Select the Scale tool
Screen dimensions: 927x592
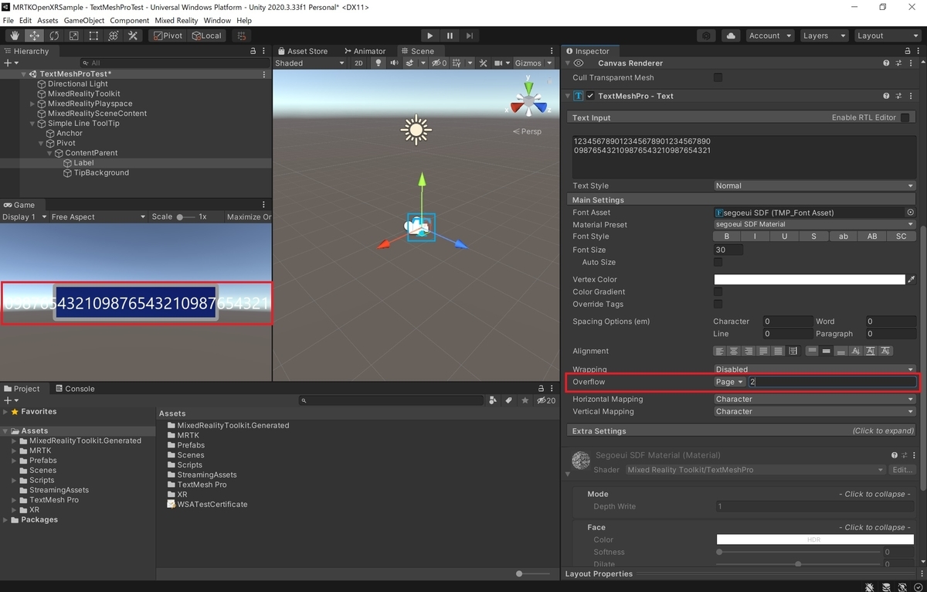click(73, 36)
